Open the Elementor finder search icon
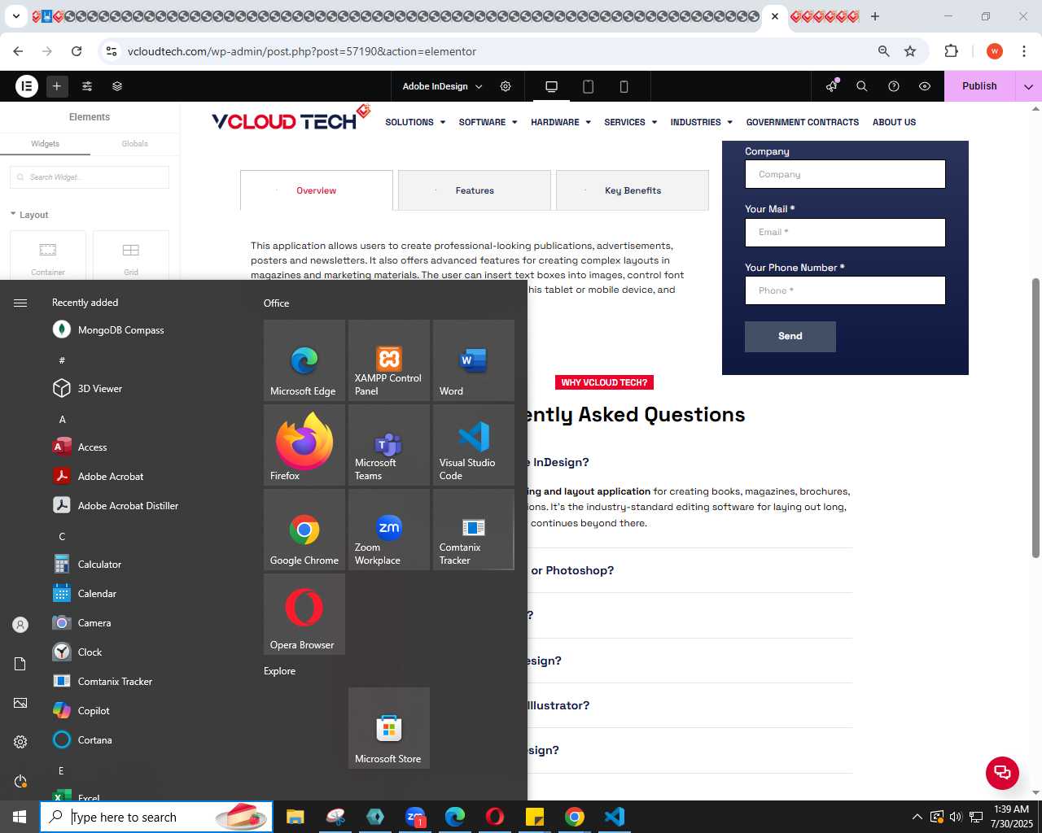This screenshot has height=833, width=1042. pyautogui.click(x=862, y=86)
